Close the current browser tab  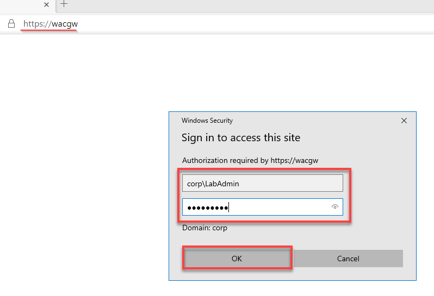[47, 4]
